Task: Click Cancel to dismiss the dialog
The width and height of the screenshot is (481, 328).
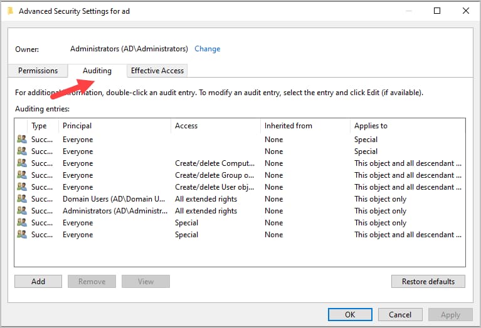Action: click(400, 315)
